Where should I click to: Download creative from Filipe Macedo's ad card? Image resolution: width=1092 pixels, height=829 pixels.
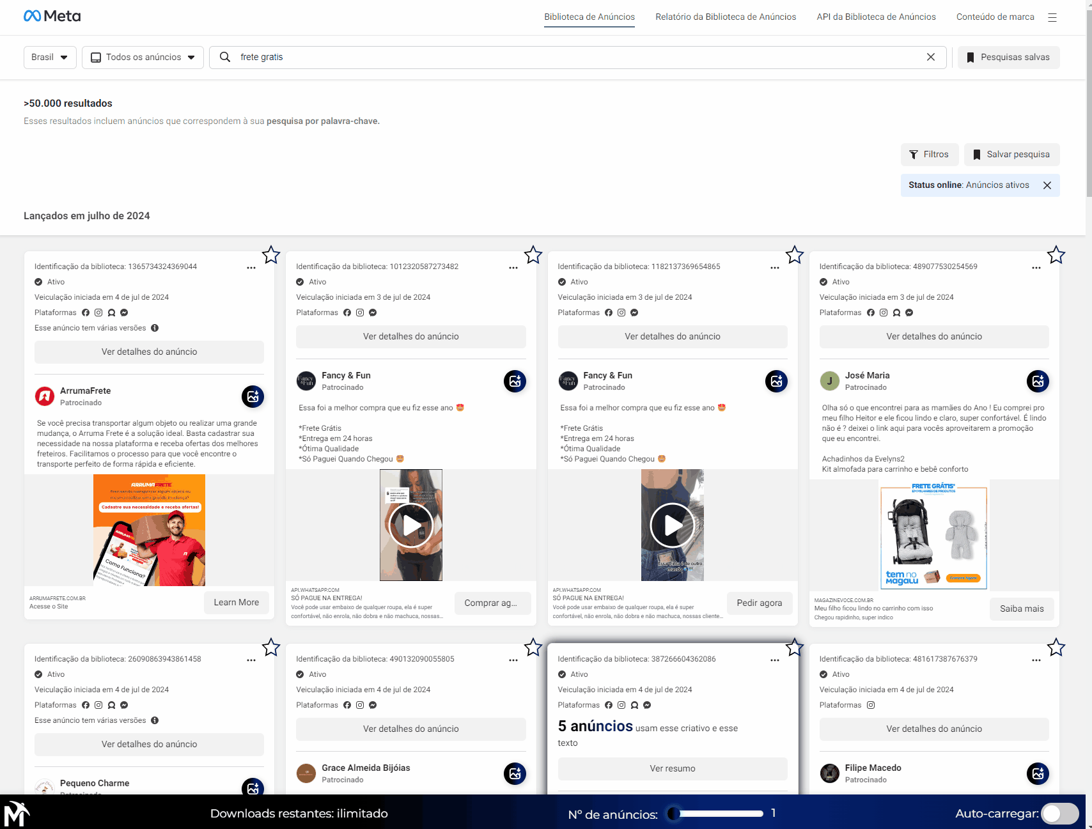click(1038, 773)
